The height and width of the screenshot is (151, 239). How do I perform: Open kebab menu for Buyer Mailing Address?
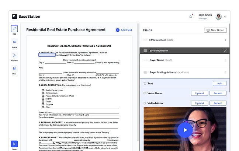coord(225,73)
